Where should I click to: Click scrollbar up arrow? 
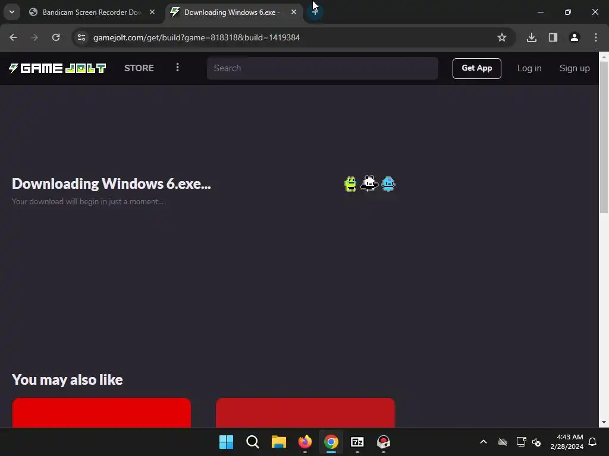pos(604,56)
